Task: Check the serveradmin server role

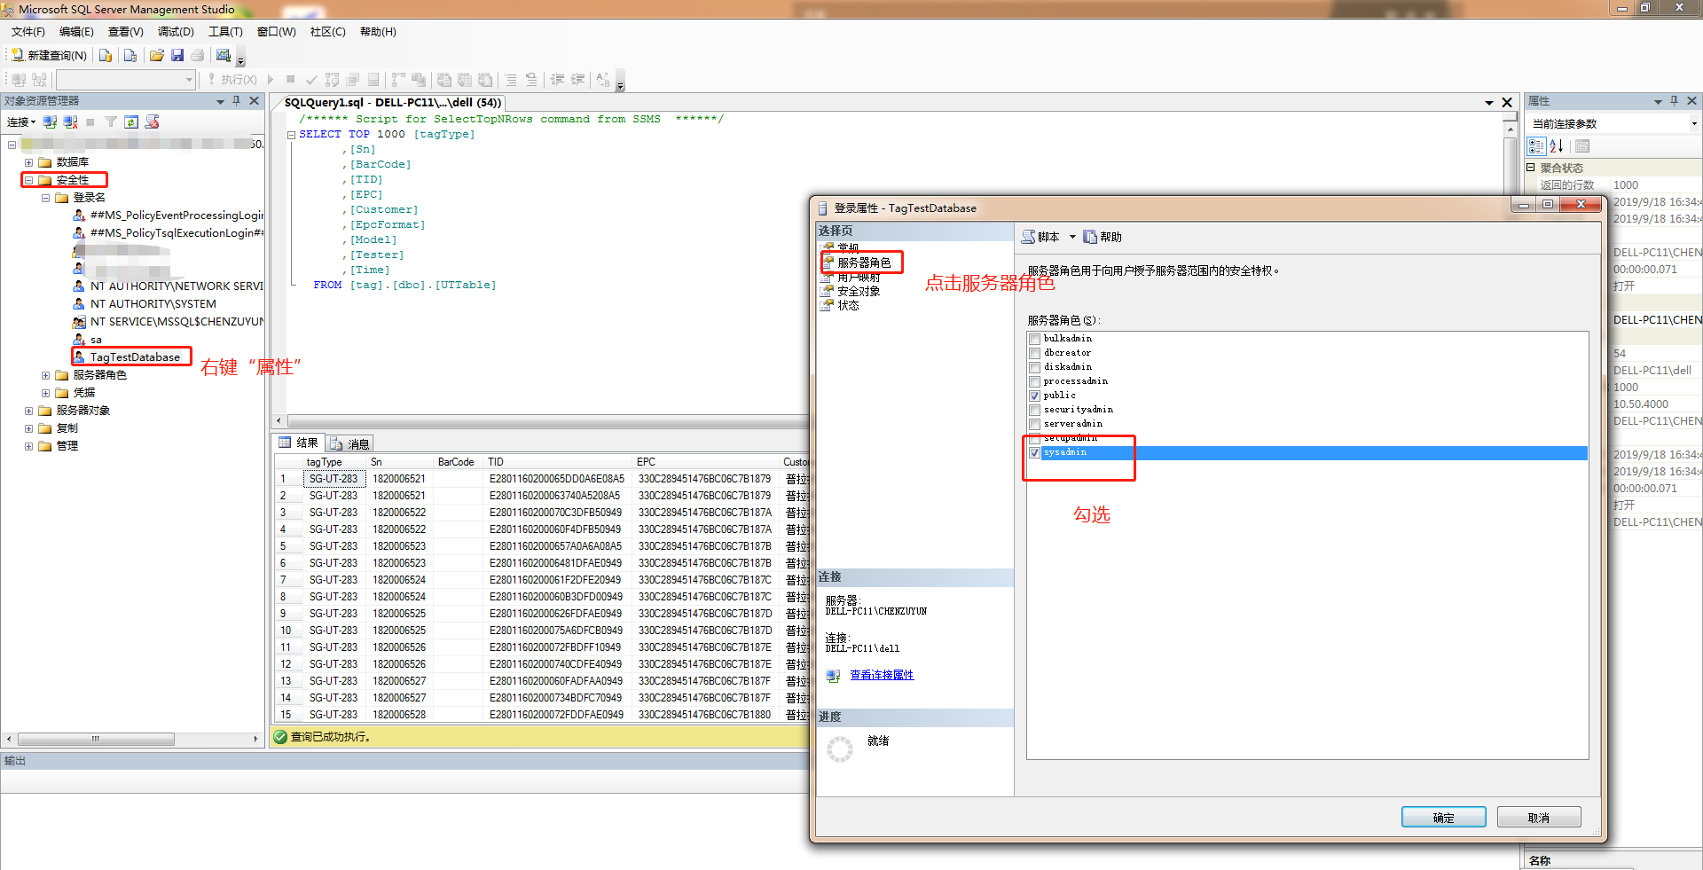Action: click(x=1034, y=424)
